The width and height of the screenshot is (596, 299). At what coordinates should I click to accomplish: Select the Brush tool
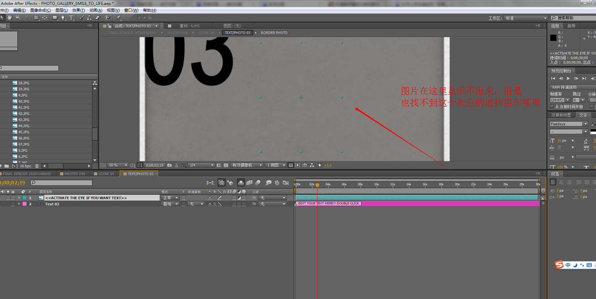81,17
